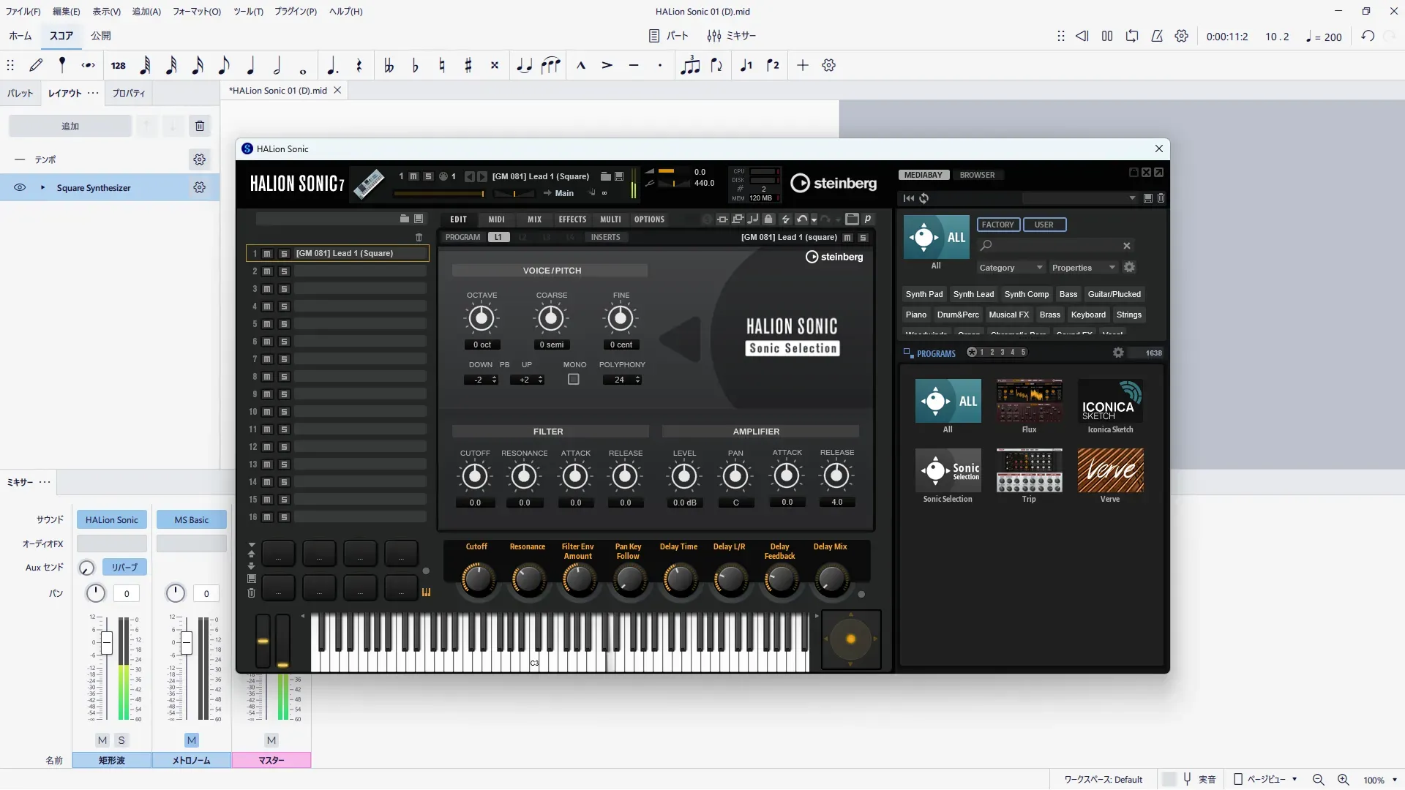Viewport: 1405px width, 790px height.
Task: Open the tie note tool
Action: point(524,66)
